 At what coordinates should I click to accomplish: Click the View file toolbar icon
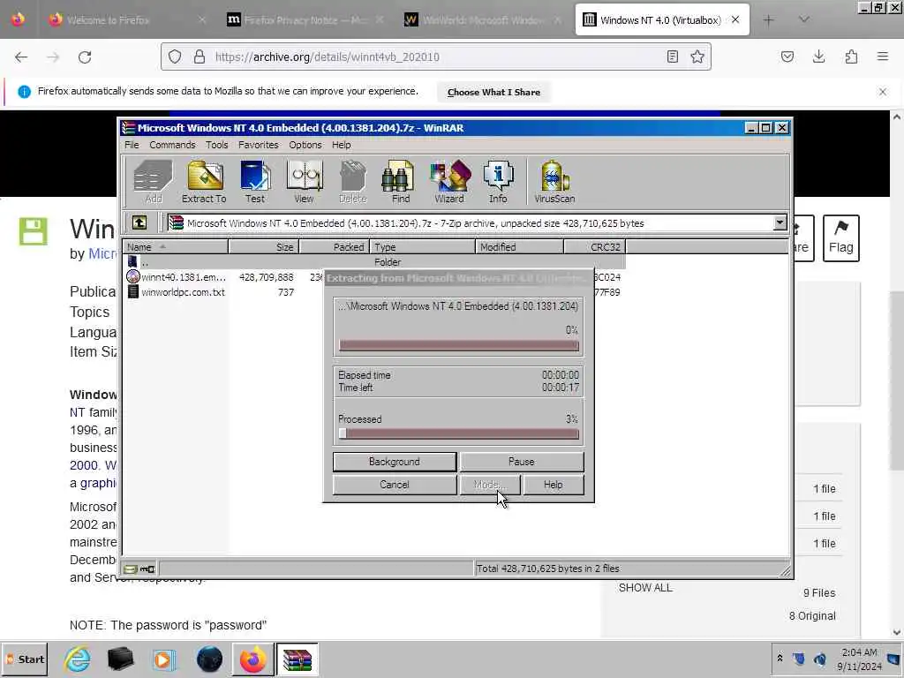click(x=304, y=182)
